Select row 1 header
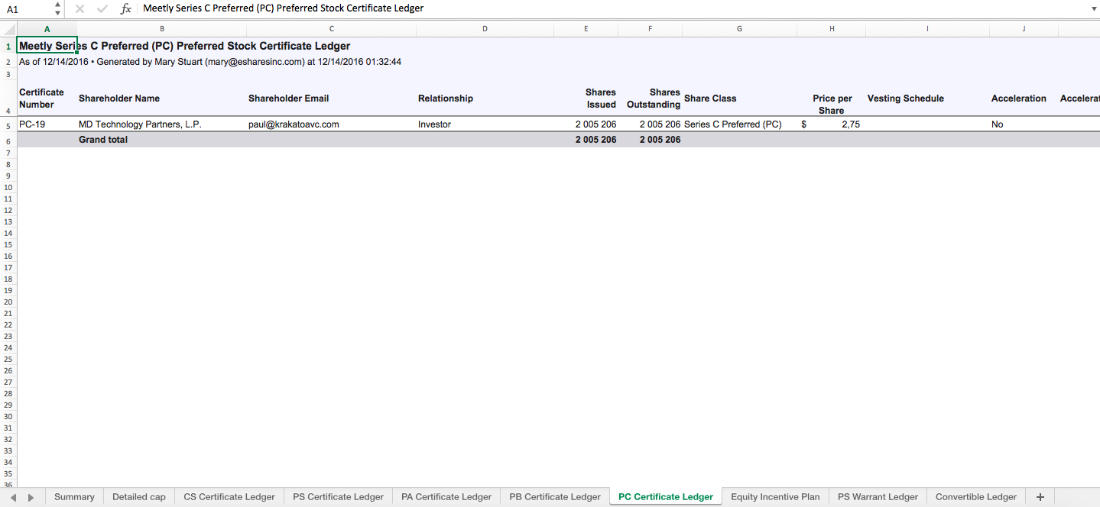This screenshot has width=1100, height=507. (x=8, y=47)
